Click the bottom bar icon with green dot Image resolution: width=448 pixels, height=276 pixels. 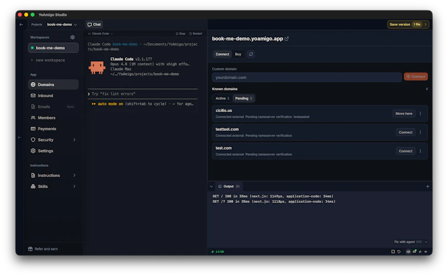click(x=414, y=251)
